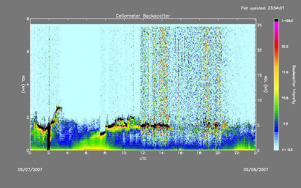Click the "18:" UTC hour tick label
The image size is (301, 188).
click(x=199, y=153)
